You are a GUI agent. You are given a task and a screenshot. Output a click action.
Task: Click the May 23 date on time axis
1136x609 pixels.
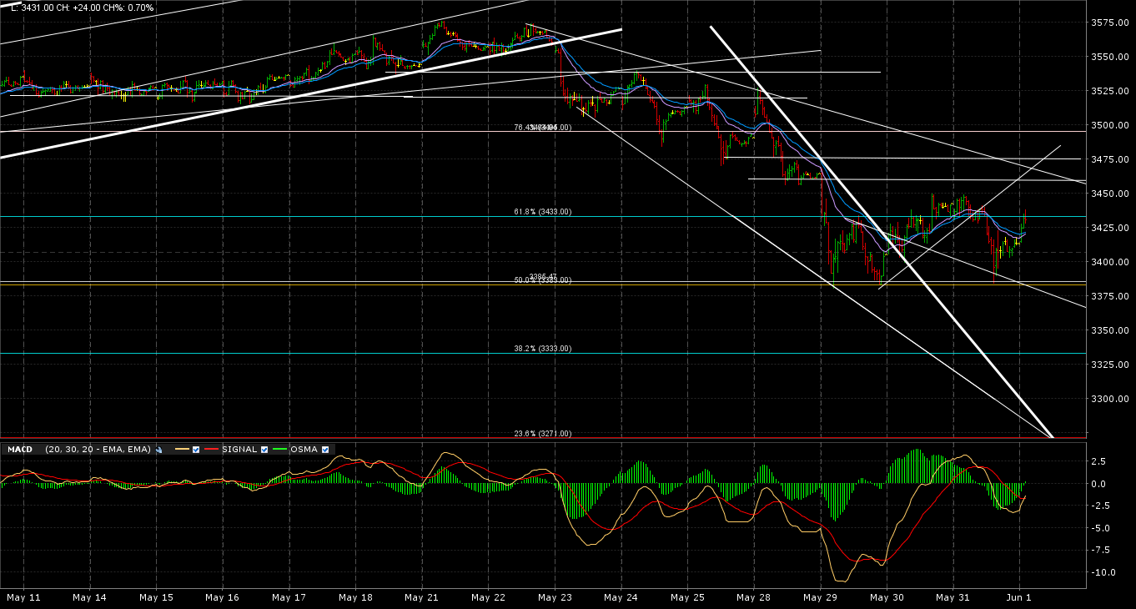pyautogui.click(x=555, y=598)
